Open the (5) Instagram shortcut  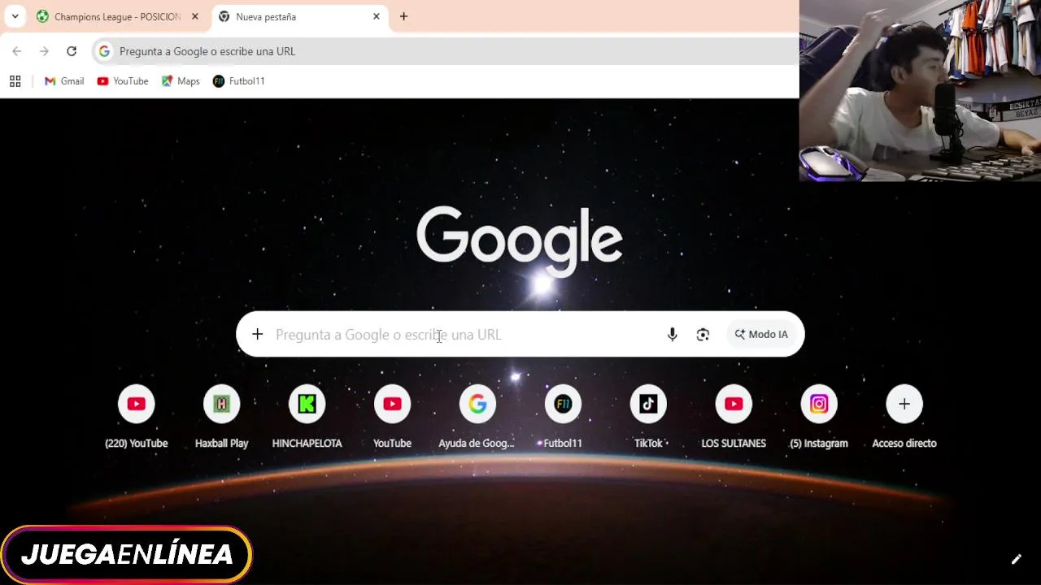pyautogui.click(x=820, y=417)
